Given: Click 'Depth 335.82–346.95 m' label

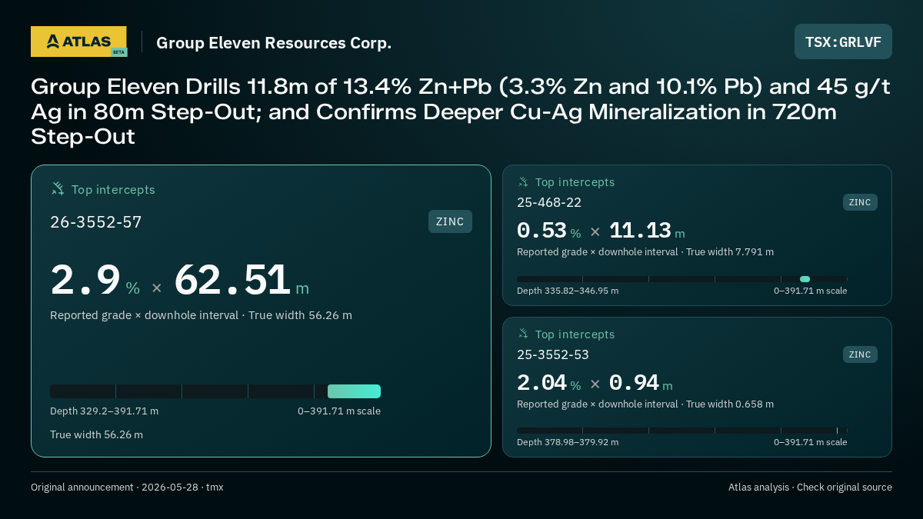Looking at the screenshot, I should coord(568,291).
